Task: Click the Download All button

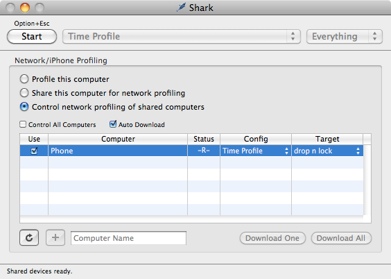Action: (341, 238)
